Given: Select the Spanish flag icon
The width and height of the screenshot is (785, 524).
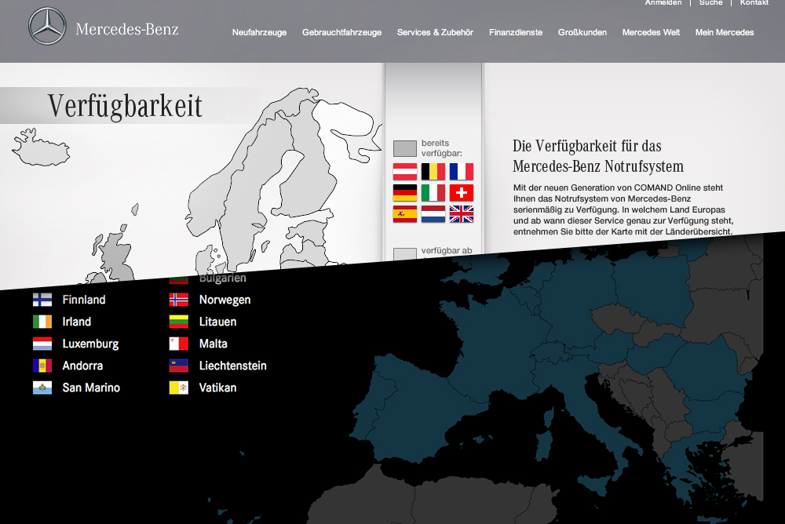Looking at the screenshot, I should (x=405, y=214).
